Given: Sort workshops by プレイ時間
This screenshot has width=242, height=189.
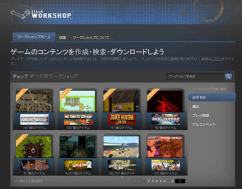Looking at the screenshot, I should pos(200,116).
